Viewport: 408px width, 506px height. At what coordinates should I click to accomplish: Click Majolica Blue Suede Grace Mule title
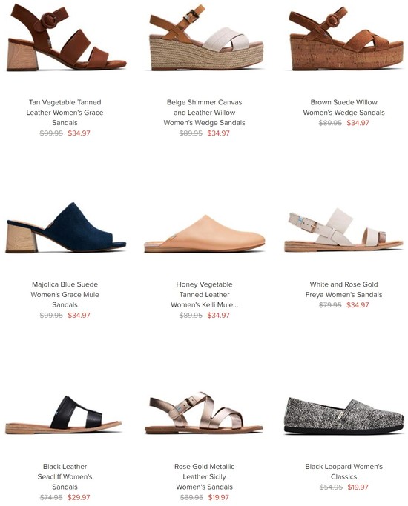click(x=65, y=295)
